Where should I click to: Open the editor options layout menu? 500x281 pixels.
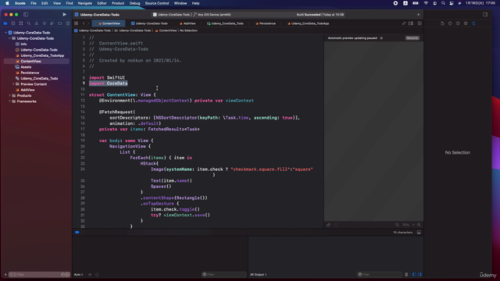pyautogui.click(x=411, y=23)
